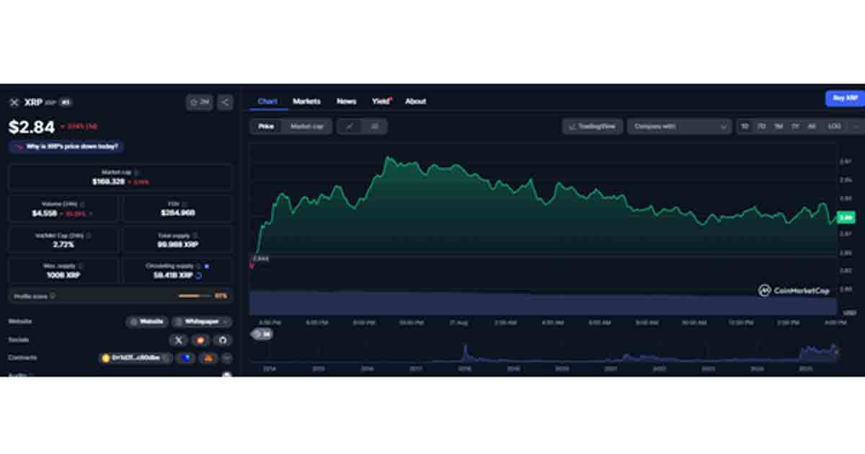Click 'Why is XRP's price down today?'
865x454 pixels.
click(66, 146)
